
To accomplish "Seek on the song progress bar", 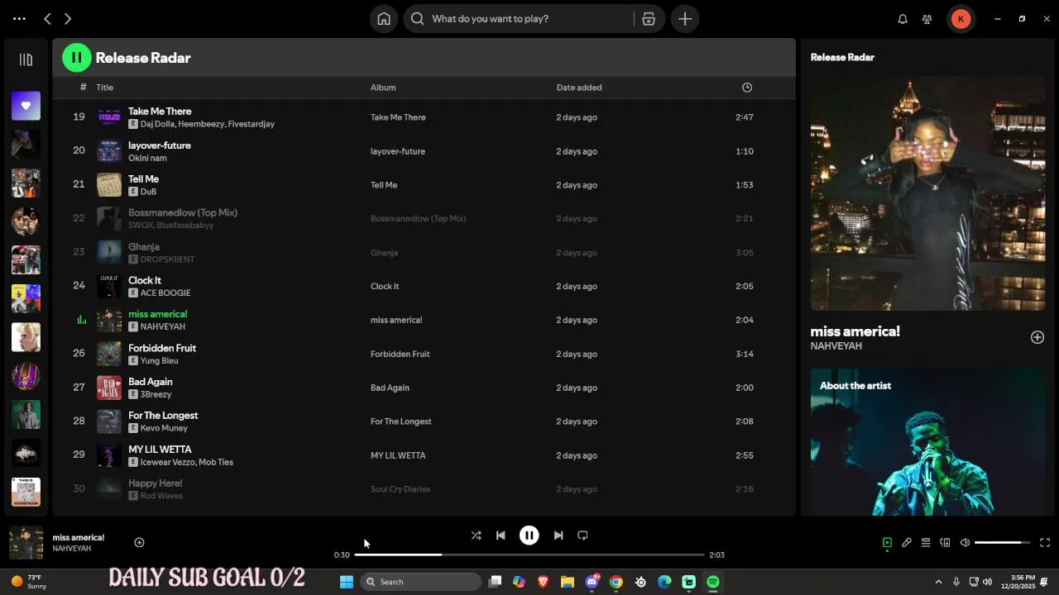I will [529, 555].
